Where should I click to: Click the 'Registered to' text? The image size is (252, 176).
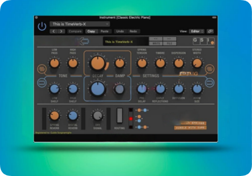coord(53,132)
